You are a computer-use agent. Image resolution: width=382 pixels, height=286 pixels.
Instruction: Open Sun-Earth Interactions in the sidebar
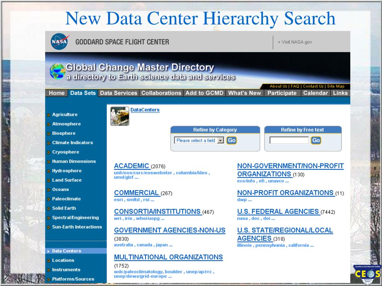77,227
